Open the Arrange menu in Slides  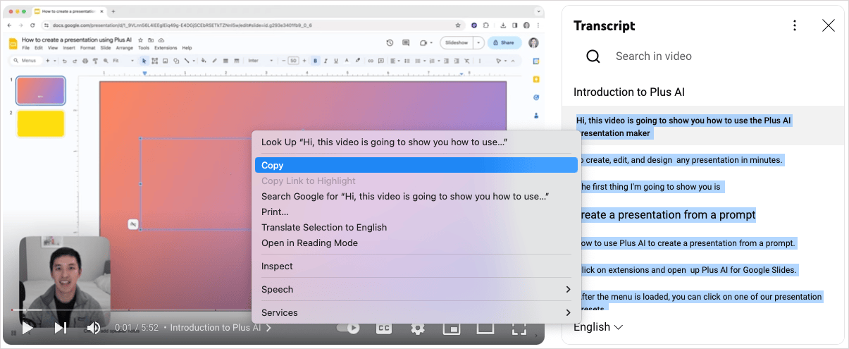tap(124, 48)
